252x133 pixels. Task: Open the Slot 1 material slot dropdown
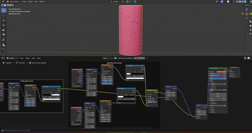(x=107, y=58)
